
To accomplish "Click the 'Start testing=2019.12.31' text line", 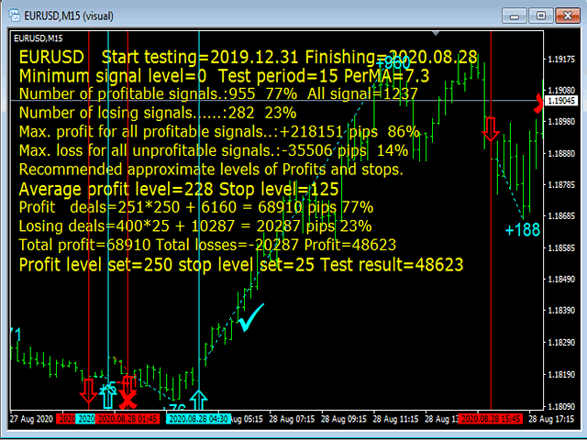I will [x=249, y=57].
